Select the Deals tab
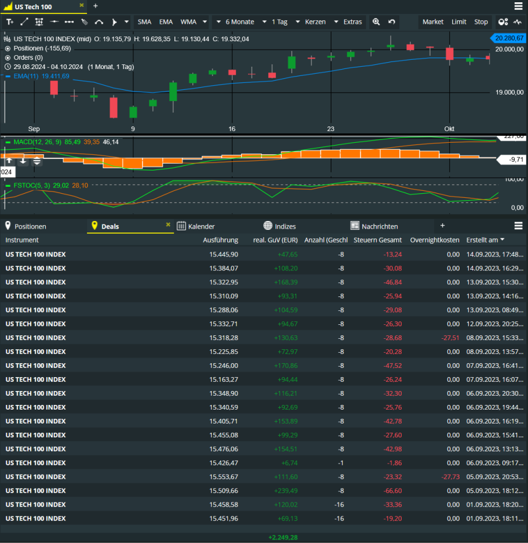 [110, 226]
